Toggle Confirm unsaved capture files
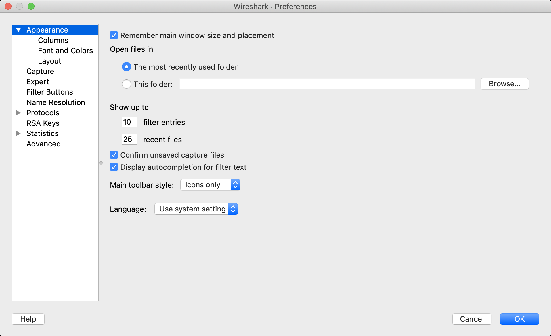 pyautogui.click(x=114, y=155)
